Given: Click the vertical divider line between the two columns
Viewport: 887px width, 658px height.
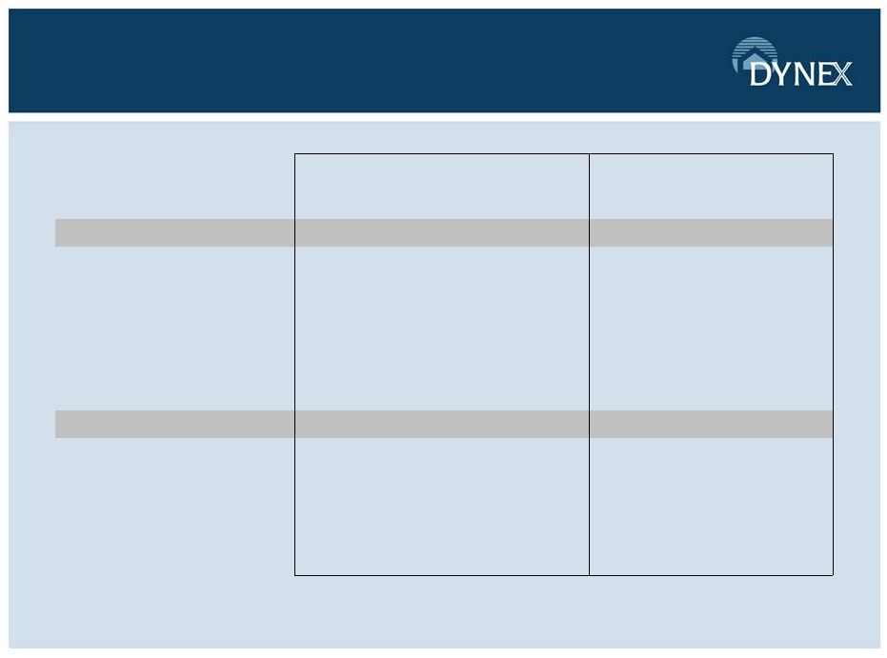Looking at the screenshot, I should [x=590, y=365].
